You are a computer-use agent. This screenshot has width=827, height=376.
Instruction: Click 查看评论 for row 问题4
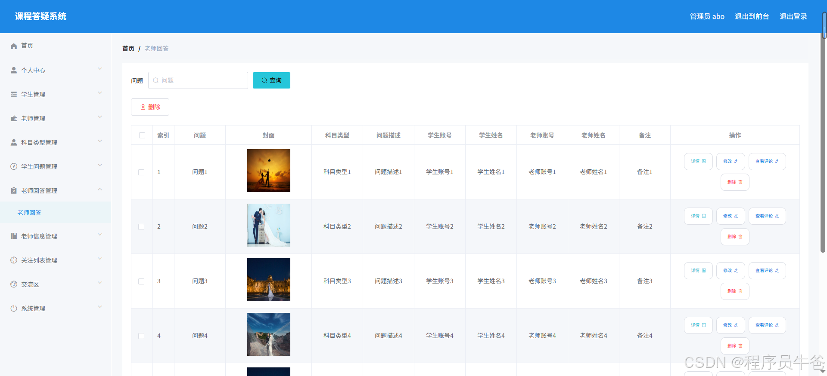click(x=767, y=325)
